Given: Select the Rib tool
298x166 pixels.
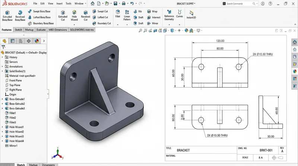Looking at the screenshot, I should (137, 12).
